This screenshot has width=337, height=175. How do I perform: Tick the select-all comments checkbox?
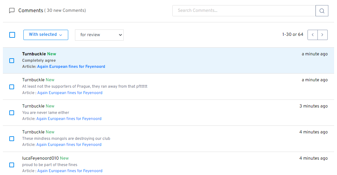click(x=12, y=35)
